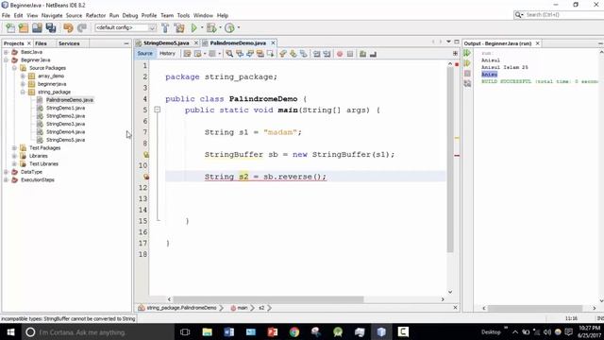Image resolution: width=604 pixels, height=340 pixels.
Task: Click the Save All toolbar icon
Action: click(51, 27)
